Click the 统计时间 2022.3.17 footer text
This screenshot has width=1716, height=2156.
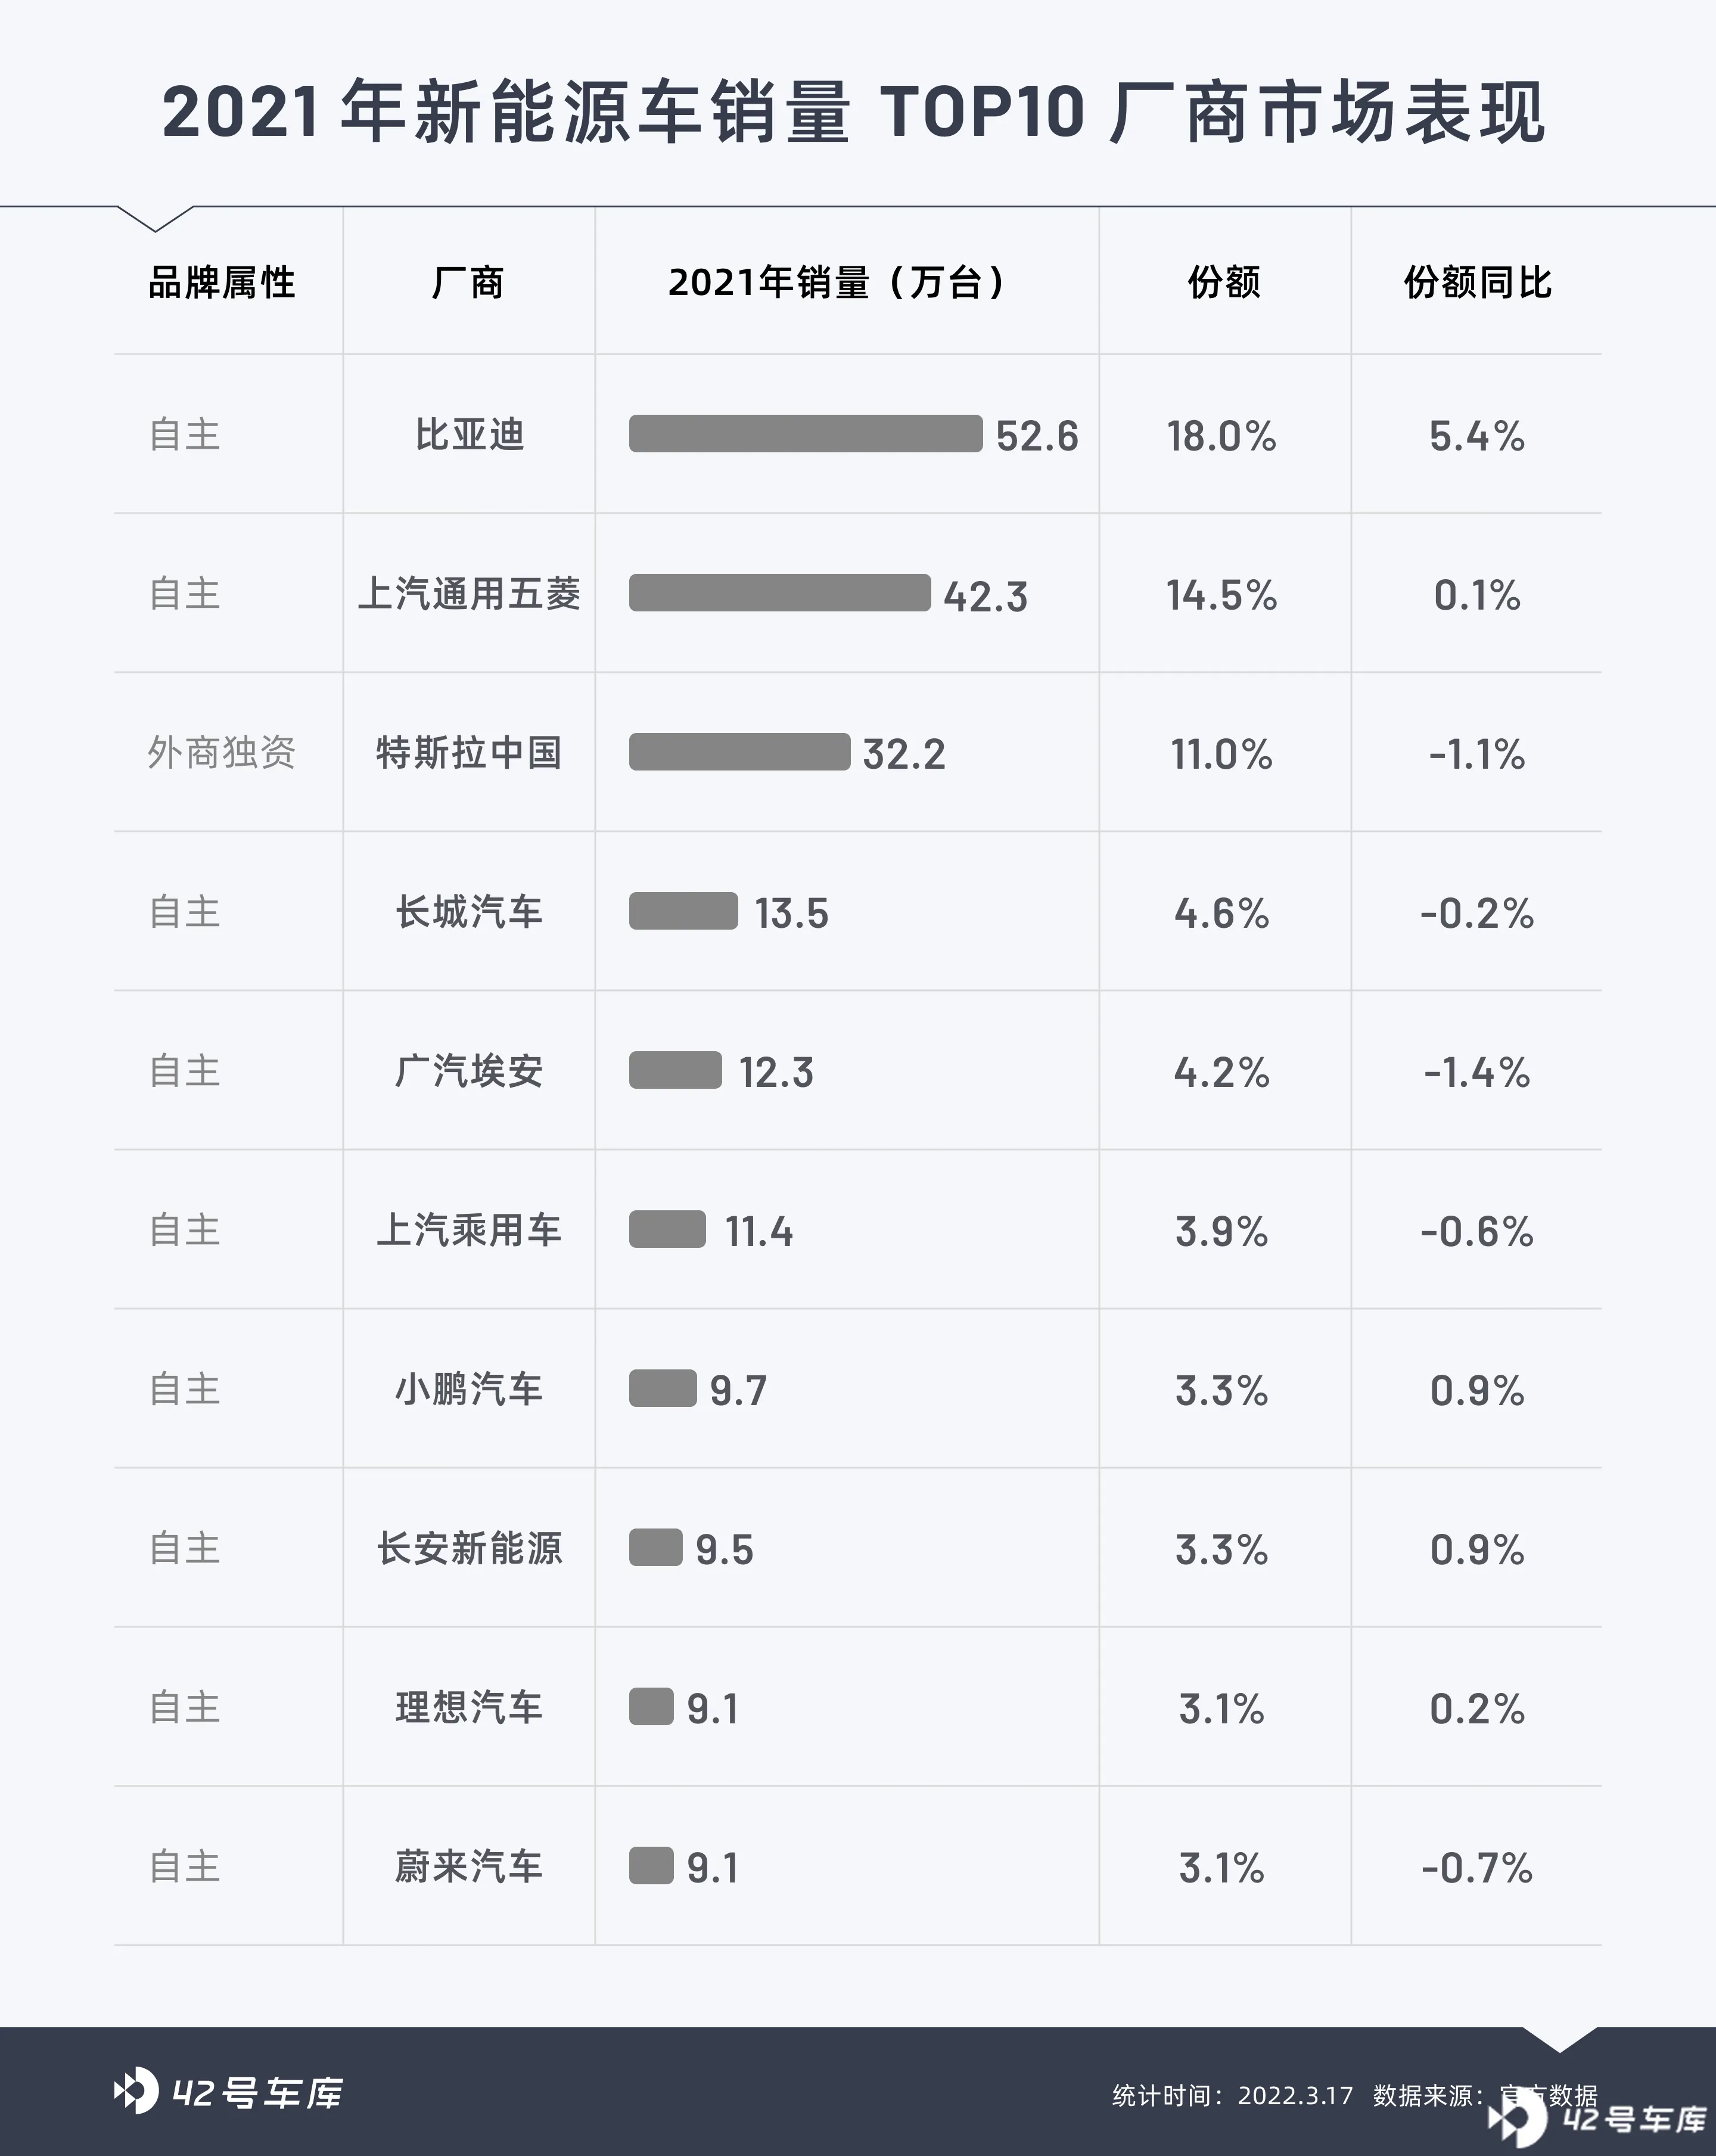1232,2095
